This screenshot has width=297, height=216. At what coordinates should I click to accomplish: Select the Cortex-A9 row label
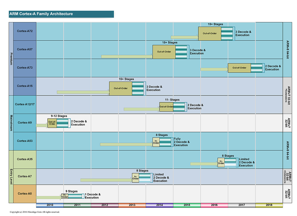coord(25,123)
